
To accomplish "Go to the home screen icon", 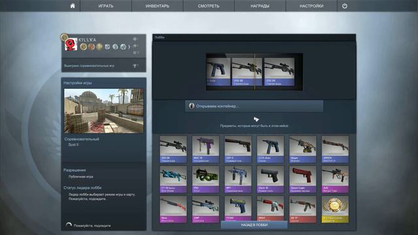I will click(72, 6).
